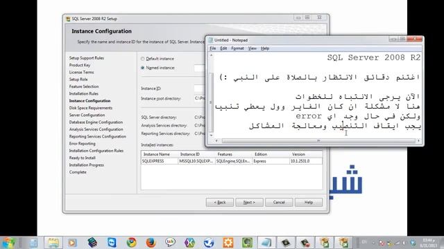444x249 pixels.
Task: Click the Error Reporting step
Action: pyautogui.click(x=82, y=143)
